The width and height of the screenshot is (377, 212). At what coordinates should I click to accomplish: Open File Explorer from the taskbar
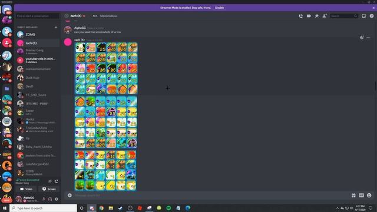pos(111,208)
